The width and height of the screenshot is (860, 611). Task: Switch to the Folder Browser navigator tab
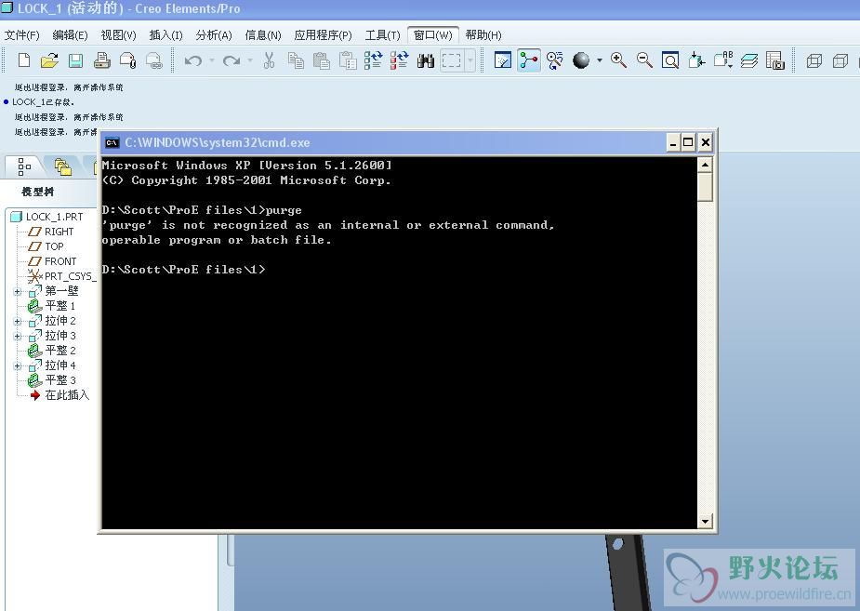63,166
